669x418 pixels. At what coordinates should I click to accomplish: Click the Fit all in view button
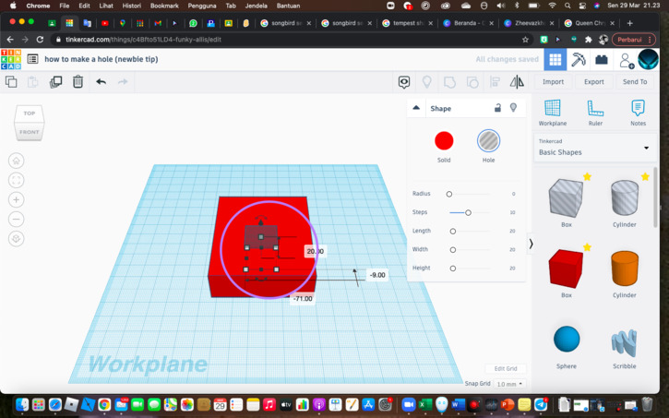17,180
